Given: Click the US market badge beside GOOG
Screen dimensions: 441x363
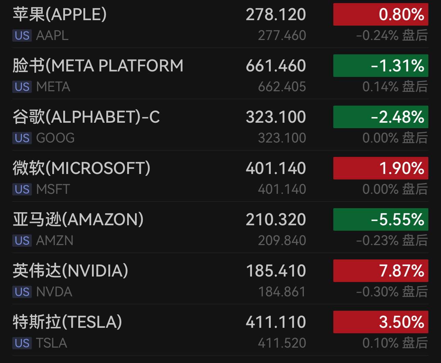Looking at the screenshot, I should tap(22, 138).
